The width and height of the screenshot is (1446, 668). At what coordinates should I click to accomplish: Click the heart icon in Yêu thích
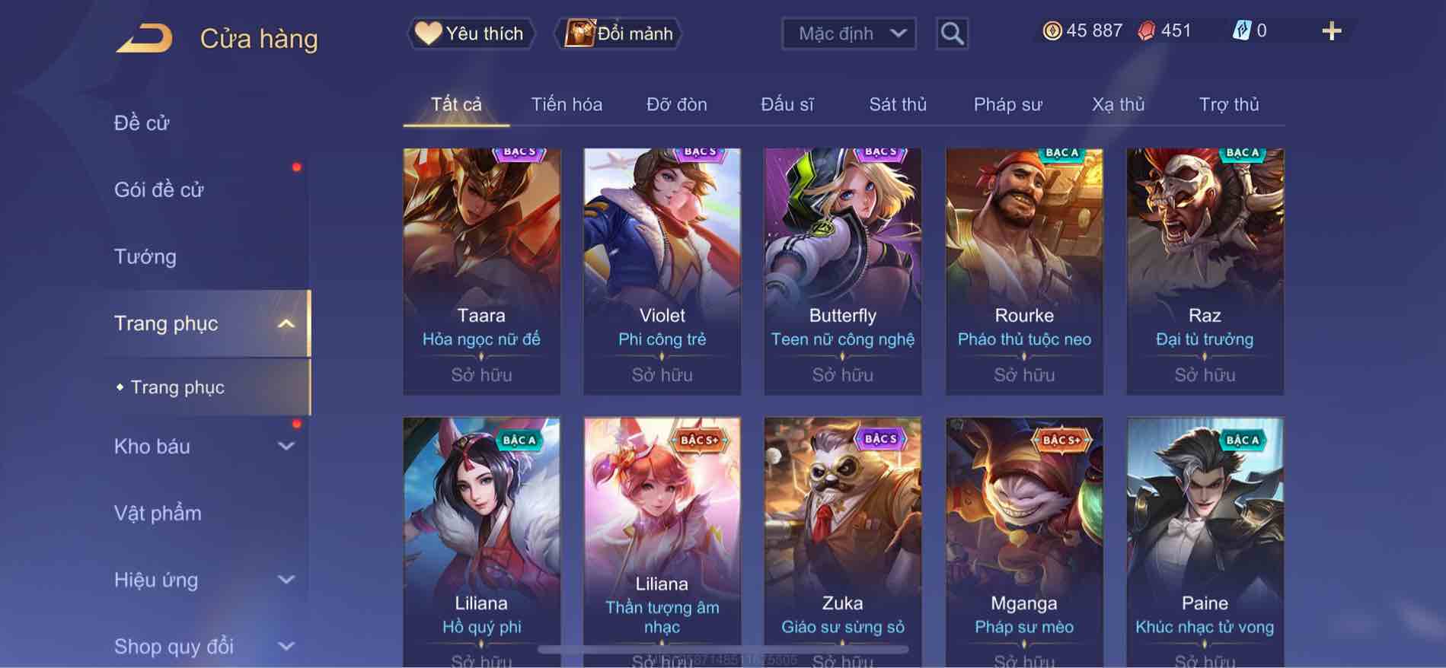coord(428,33)
